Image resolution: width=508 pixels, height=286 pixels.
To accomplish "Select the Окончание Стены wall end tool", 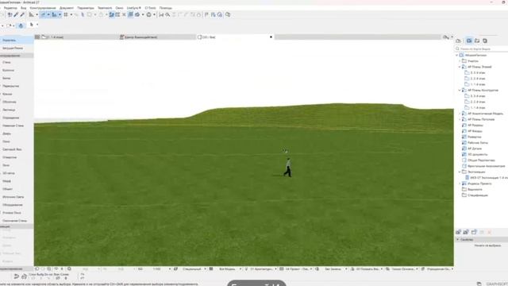I will click(x=16, y=221).
